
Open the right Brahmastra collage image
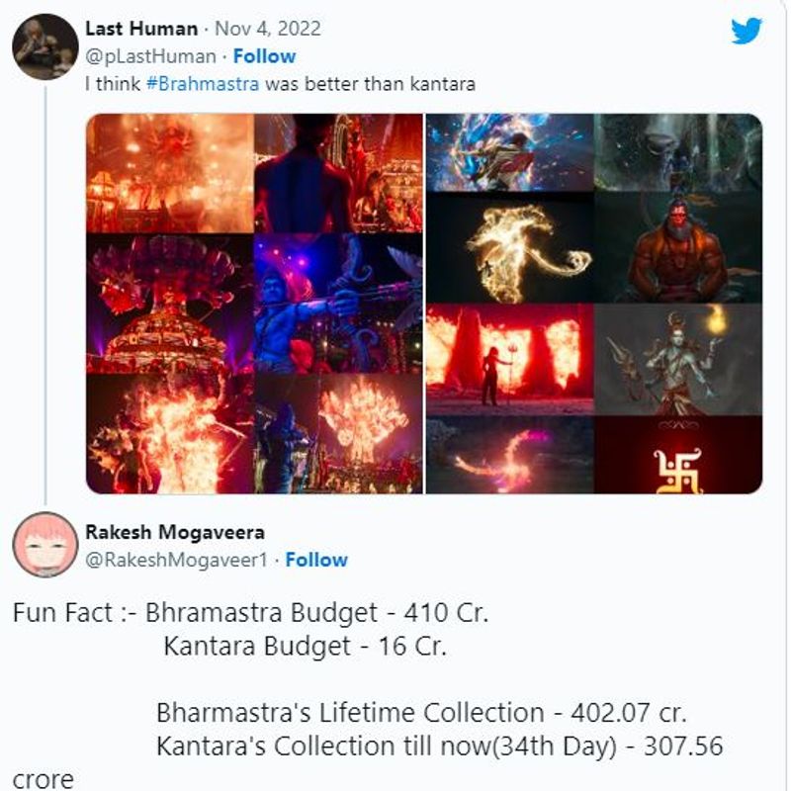[594, 304]
